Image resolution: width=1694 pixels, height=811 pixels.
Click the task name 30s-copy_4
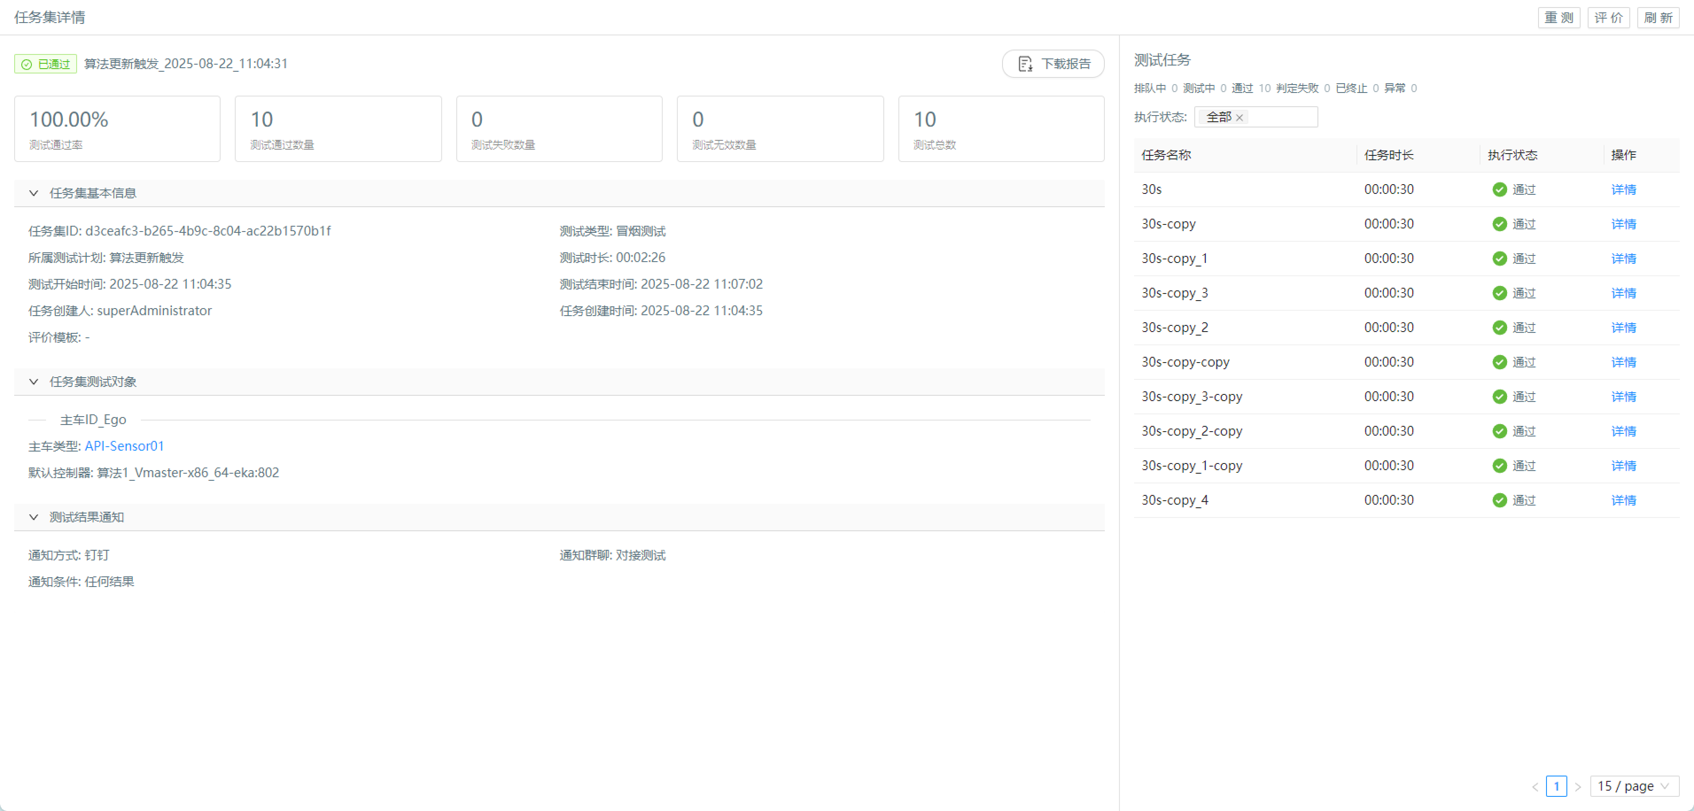(1174, 500)
